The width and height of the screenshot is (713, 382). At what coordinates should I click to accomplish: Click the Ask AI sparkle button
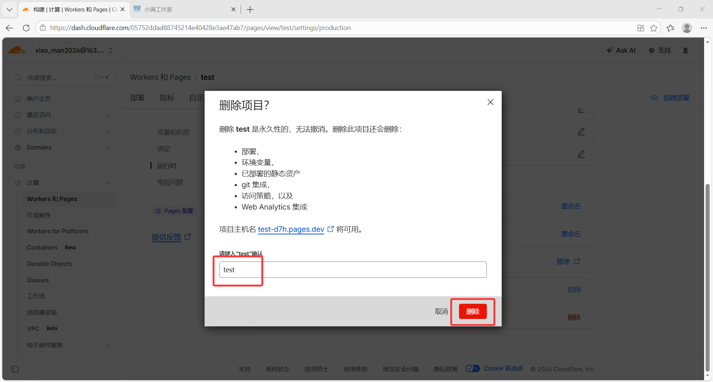pos(621,50)
